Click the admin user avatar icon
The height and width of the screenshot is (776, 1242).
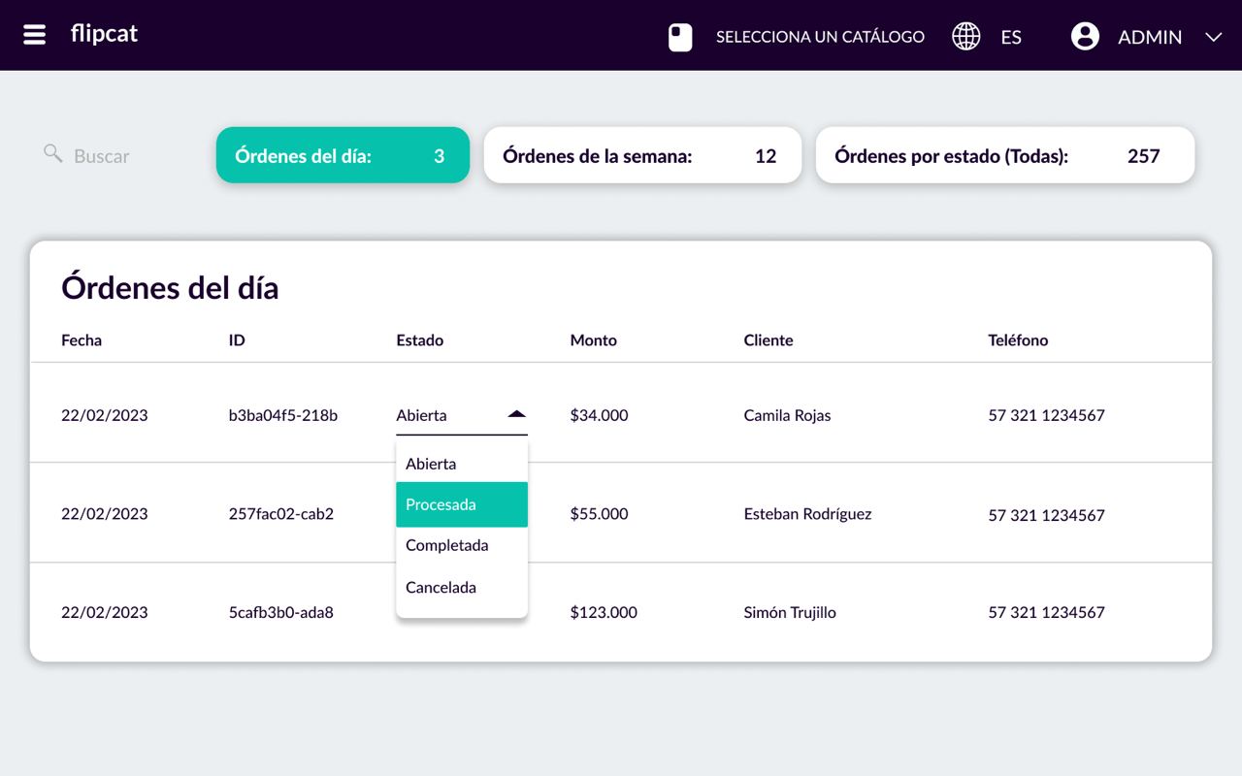(x=1084, y=36)
